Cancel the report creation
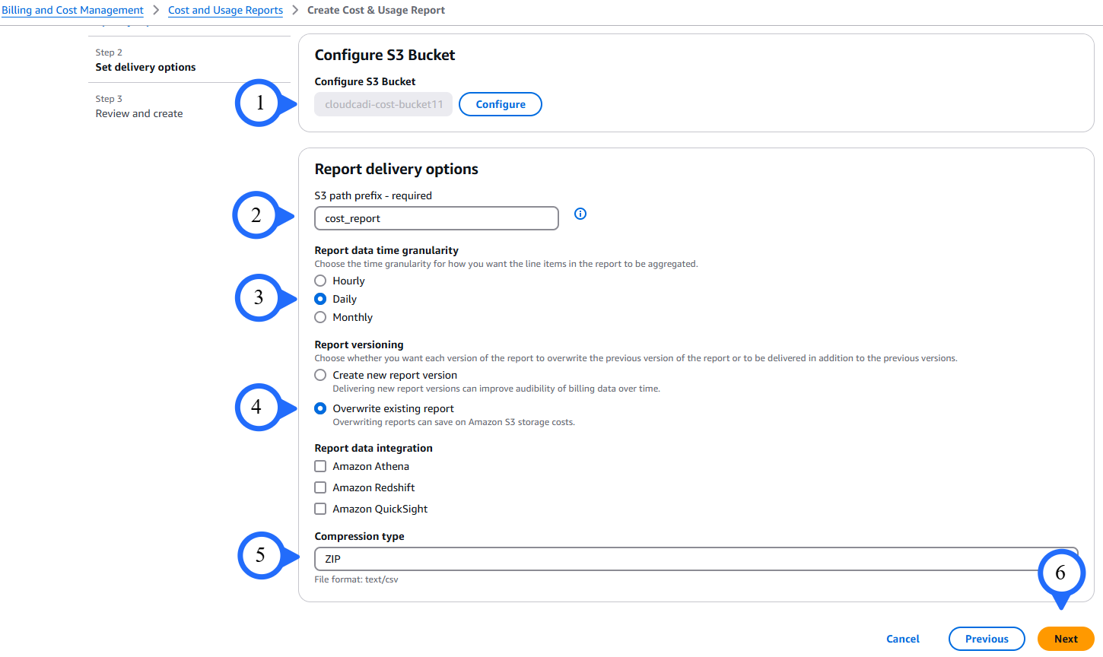The height and width of the screenshot is (657, 1103). tap(902, 639)
